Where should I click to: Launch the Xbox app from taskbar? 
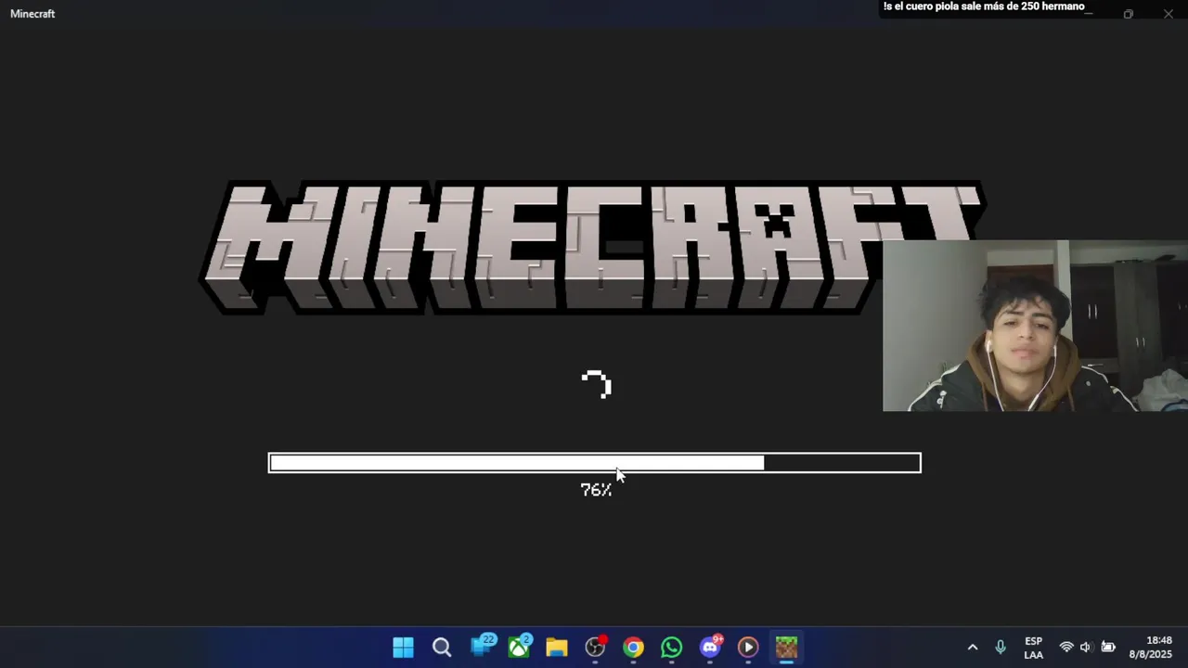click(x=520, y=646)
